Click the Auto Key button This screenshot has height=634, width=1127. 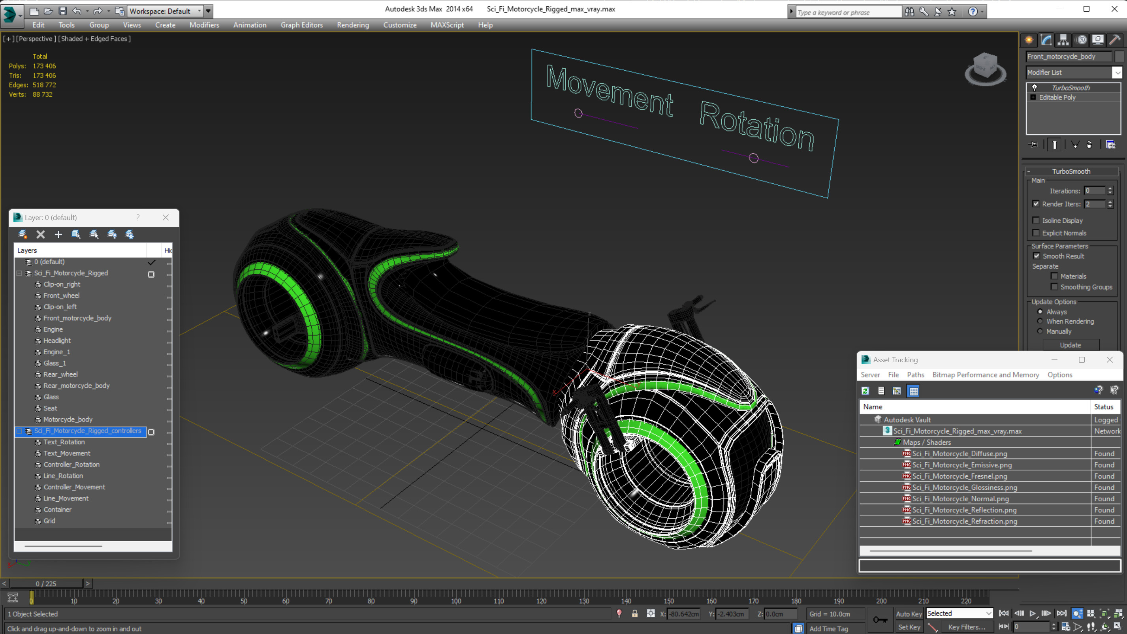tap(909, 614)
